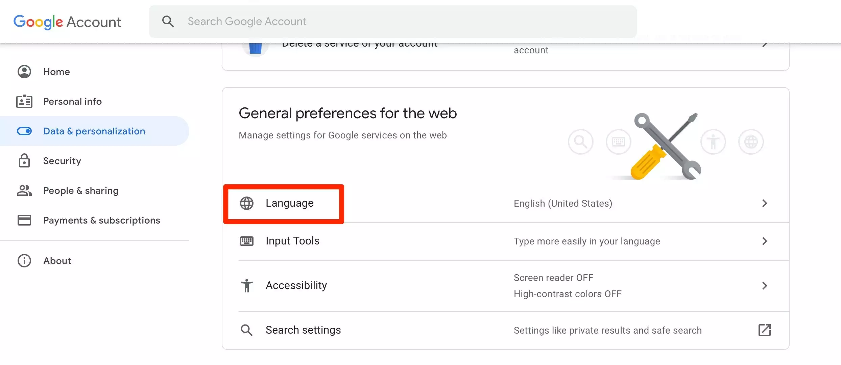The image size is (841, 365).
Task: Click the About info circle icon
Action: [24, 261]
